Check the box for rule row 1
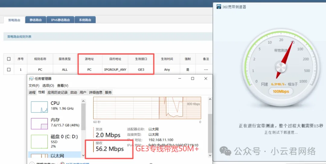This screenshot has width=326, height=164. coord(9,70)
